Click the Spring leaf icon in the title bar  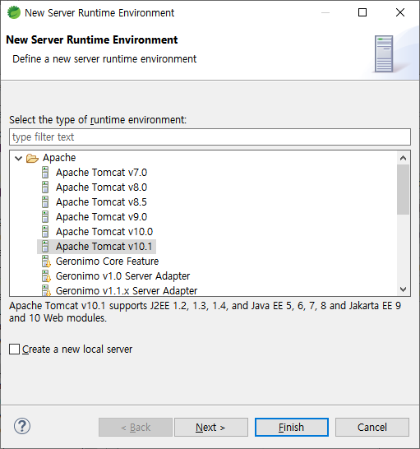pyautogui.click(x=14, y=12)
